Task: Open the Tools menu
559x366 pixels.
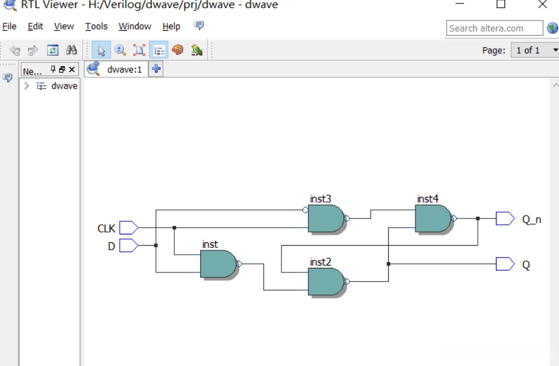Action: point(96,26)
